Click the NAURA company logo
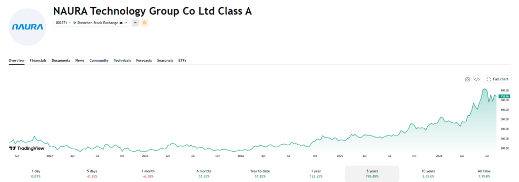The image size is (519, 182). pos(27,27)
